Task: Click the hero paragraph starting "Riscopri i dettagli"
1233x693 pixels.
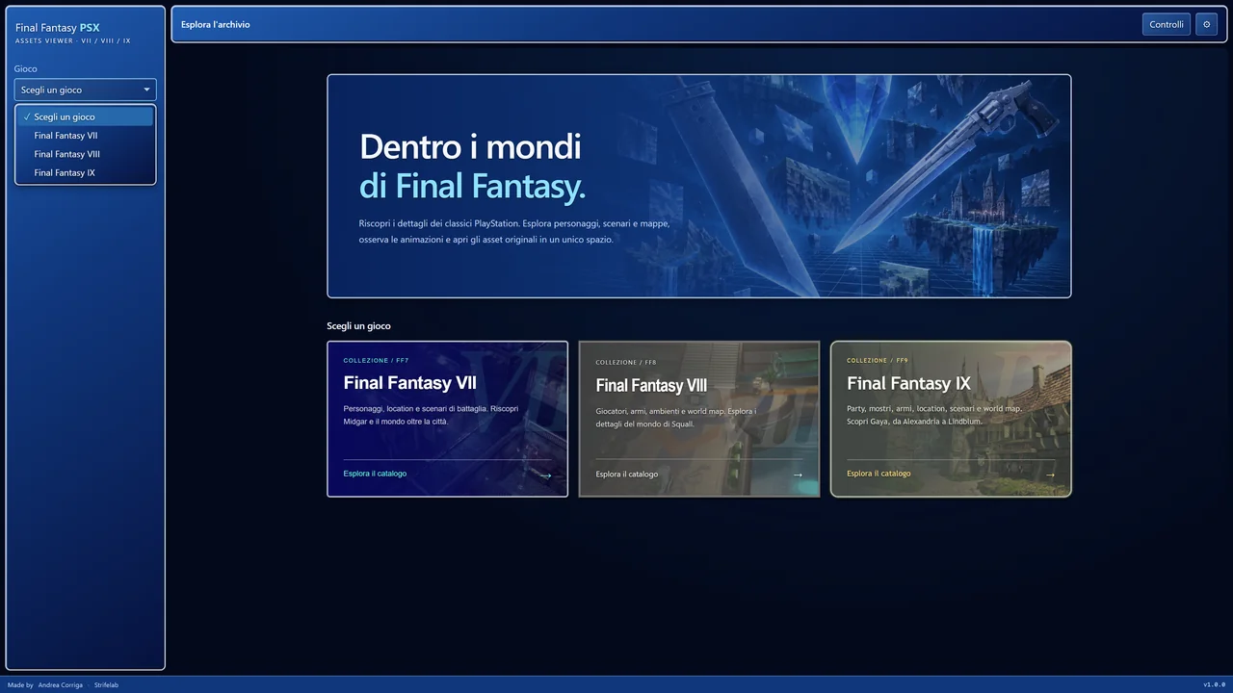Action: (514, 231)
